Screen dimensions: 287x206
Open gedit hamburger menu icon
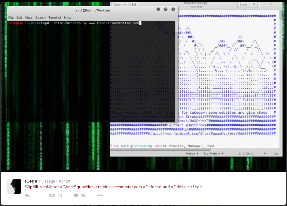pos(254,5)
